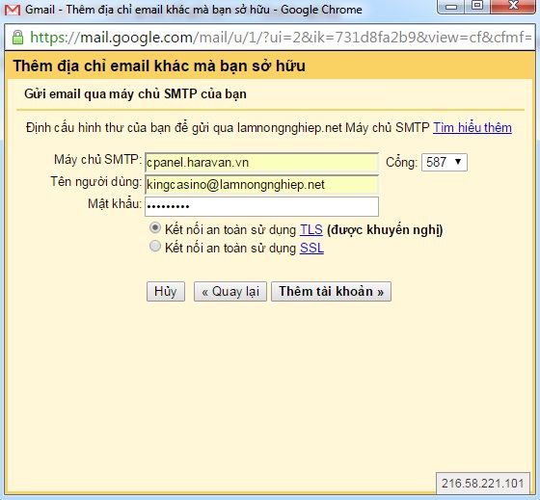Open the Cổng port 587 dropdown
The width and height of the screenshot is (540, 500).
445,162
